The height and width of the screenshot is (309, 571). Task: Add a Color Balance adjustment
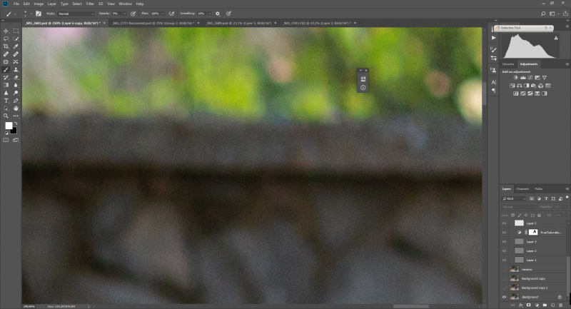coord(520,86)
